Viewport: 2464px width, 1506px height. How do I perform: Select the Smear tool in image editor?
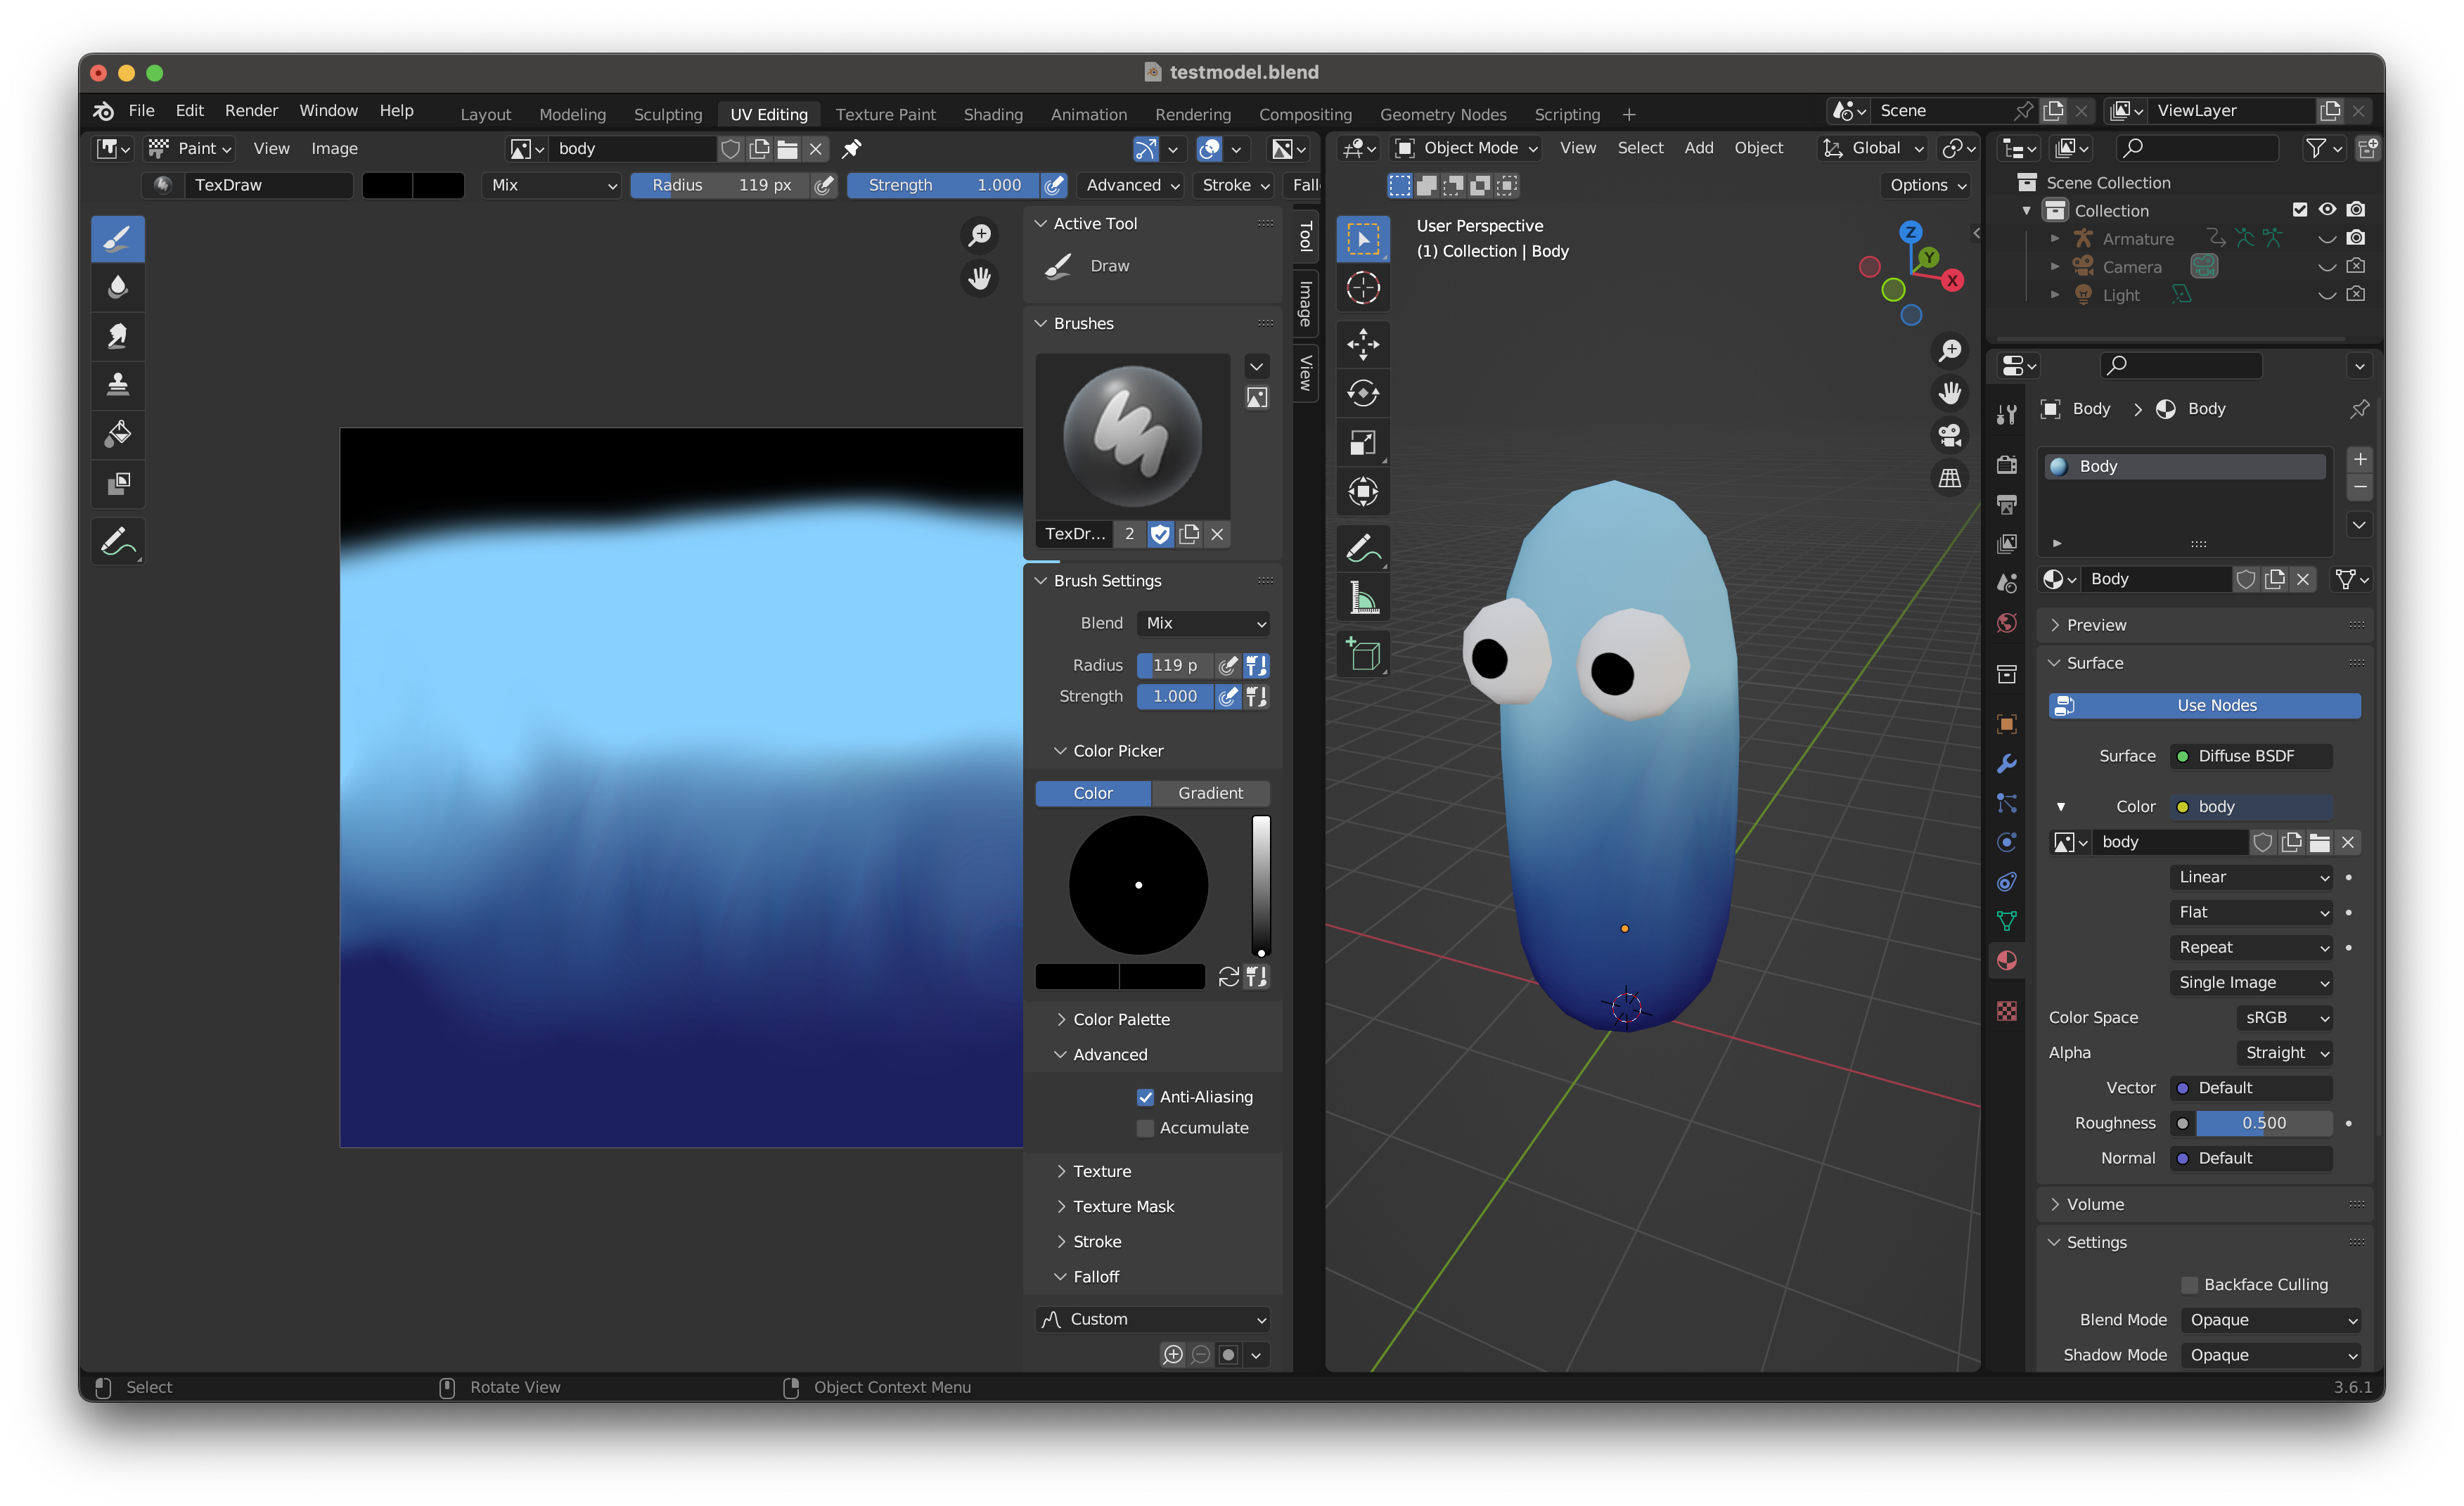click(x=118, y=337)
